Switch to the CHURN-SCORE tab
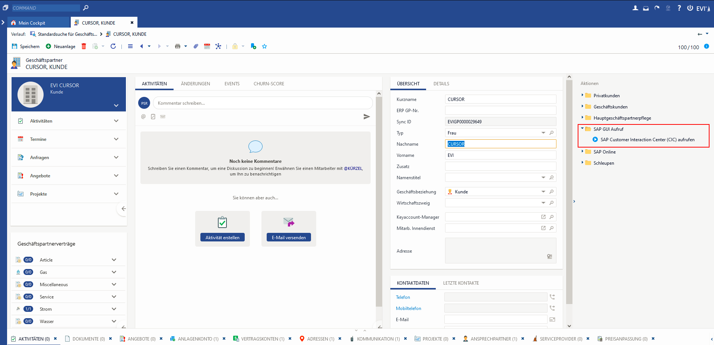Viewport: 714px width, 345px height. (269, 84)
